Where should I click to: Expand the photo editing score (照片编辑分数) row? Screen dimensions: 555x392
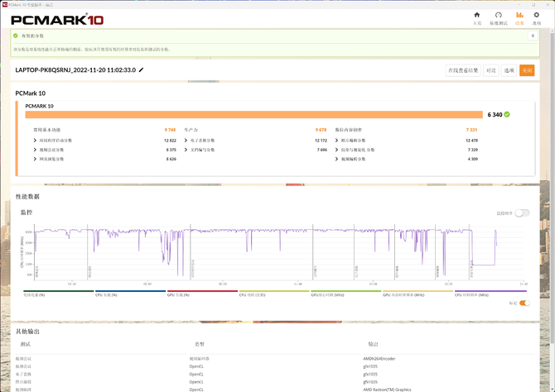click(337, 141)
